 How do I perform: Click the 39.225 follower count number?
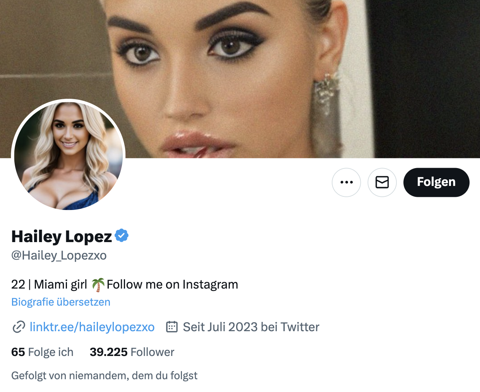click(108, 352)
